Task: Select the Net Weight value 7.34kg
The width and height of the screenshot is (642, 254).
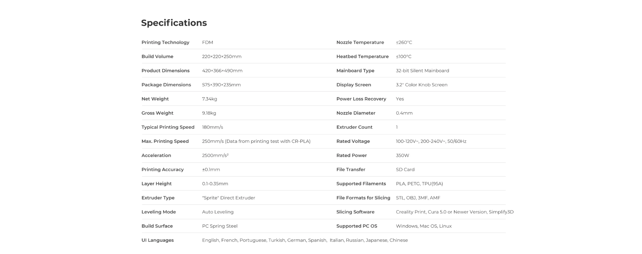Action: click(210, 99)
